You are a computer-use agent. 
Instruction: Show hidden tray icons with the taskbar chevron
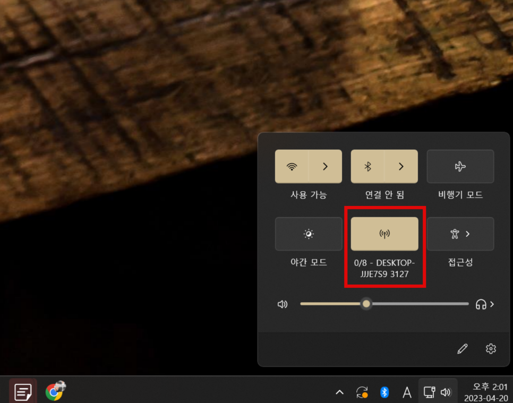[339, 392]
